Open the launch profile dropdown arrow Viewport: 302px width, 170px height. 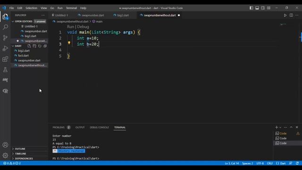(x=280, y=127)
